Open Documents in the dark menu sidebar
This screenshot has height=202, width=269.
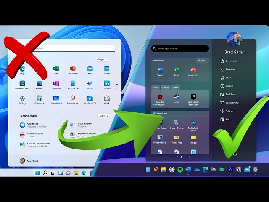tap(229, 61)
